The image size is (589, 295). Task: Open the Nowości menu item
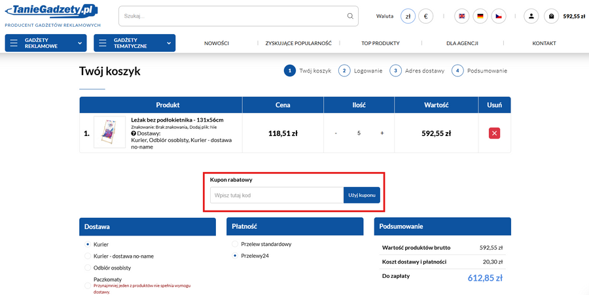[217, 43]
